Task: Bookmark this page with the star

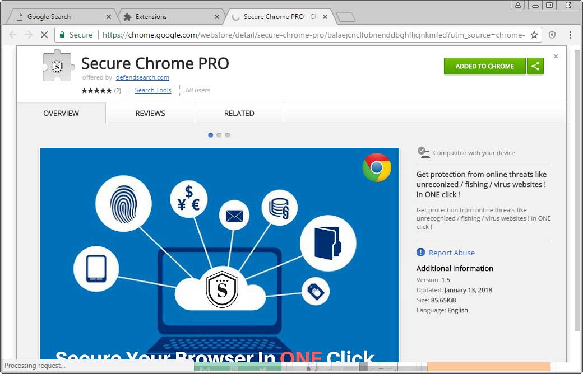Action: 534,35
